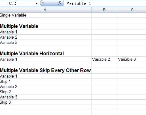Select column C header
Image resolution: width=146 pixels, height=115 pixels.
(132, 10)
